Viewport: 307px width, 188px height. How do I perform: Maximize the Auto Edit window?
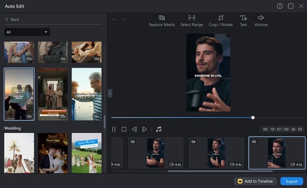(x=291, y=6)
